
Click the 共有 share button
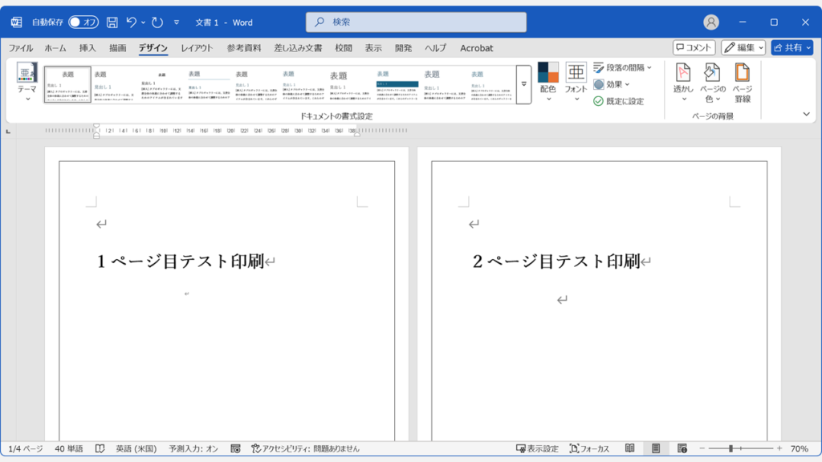pos(791,47)
